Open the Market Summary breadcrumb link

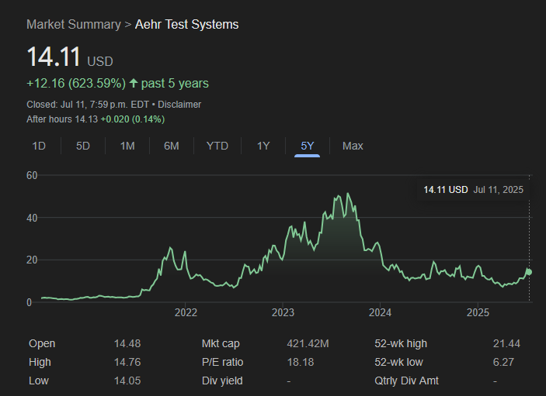pos(74,25)
